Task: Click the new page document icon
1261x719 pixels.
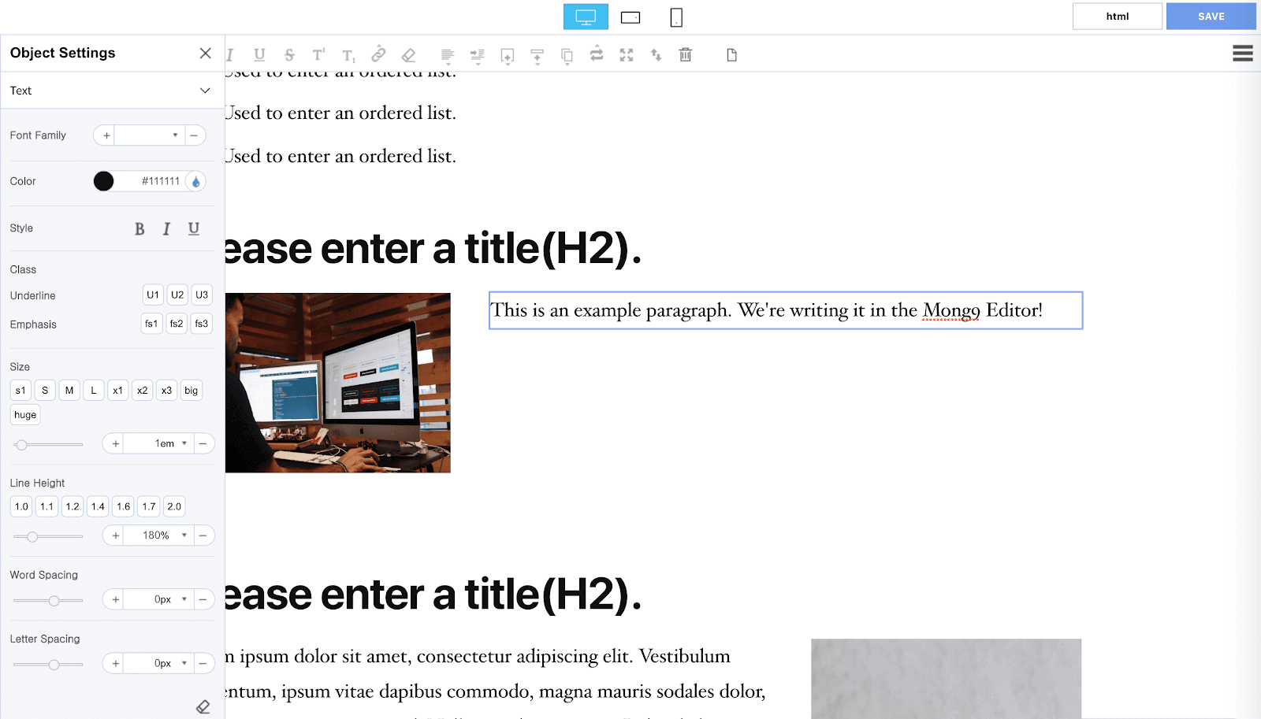Action: pos(732,54)
